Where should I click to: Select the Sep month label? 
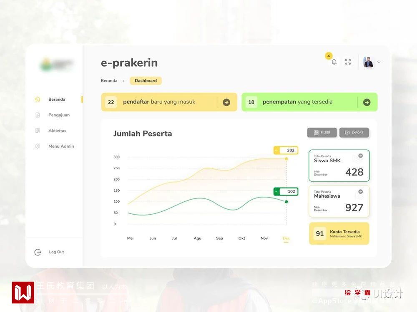coord(220,238)
